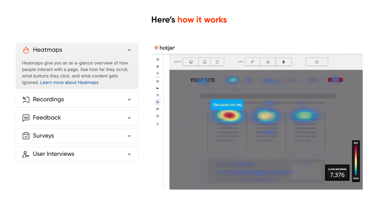The image size is (380, 203).
Task: Expand the User Interviews chevron
Action: (129, 154)
